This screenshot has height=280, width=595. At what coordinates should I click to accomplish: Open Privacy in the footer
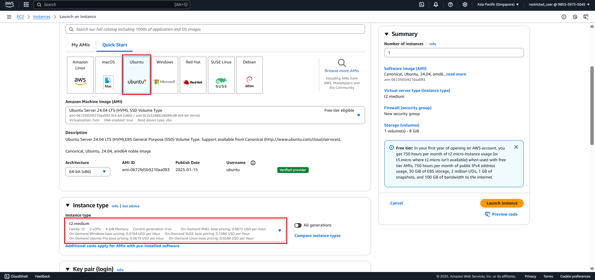point(530,276)
